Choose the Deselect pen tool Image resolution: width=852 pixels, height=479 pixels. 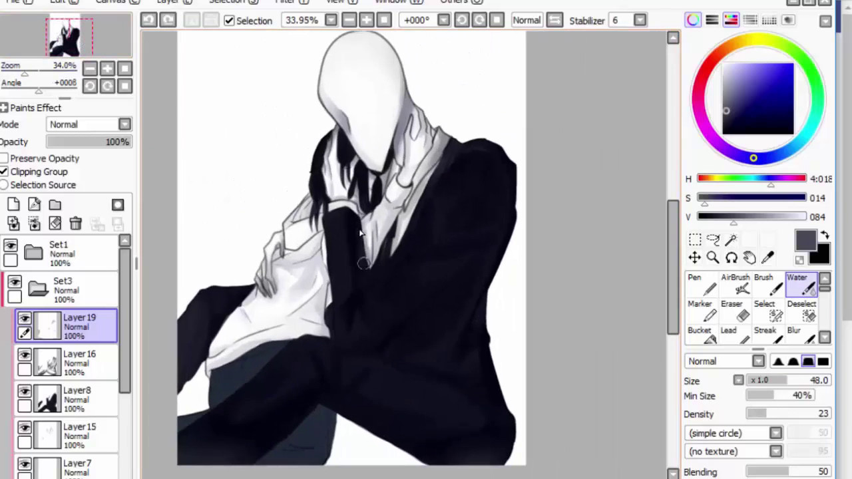click(801, 311)
